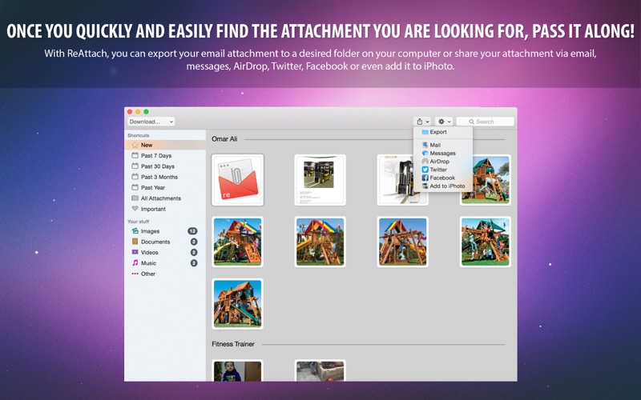The width and height of the screenshot is (641, 400).
Task: Show Videos category
Action: click(x=165, y=252)
